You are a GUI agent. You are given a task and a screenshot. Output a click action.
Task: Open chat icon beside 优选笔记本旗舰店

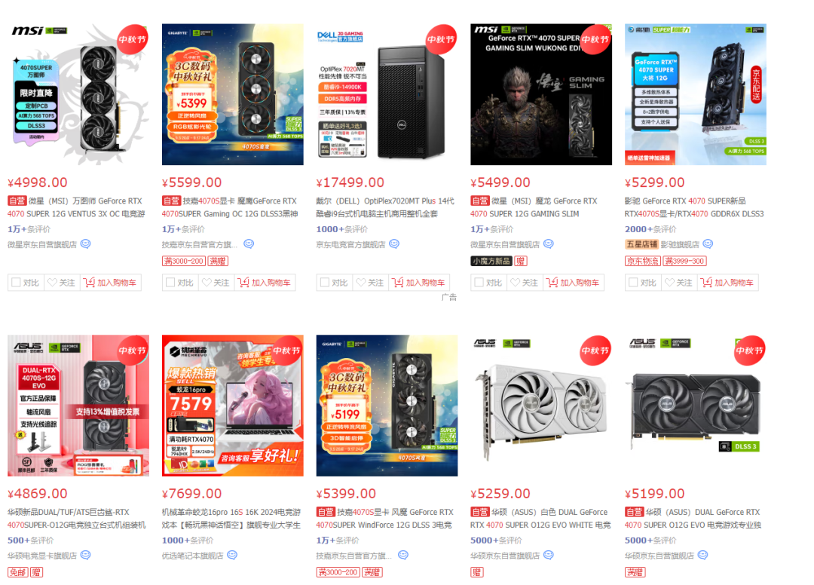232,555
